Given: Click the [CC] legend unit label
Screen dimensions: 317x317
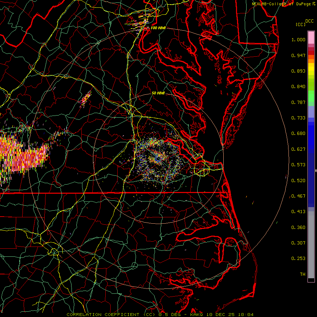Looking at the screenshot, I should (300, 24).
